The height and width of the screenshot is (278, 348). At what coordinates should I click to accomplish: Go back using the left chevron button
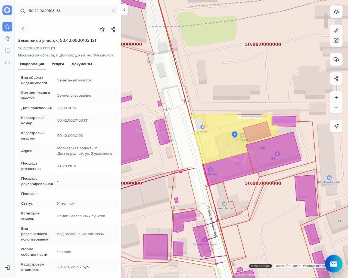tap(23, 29)
